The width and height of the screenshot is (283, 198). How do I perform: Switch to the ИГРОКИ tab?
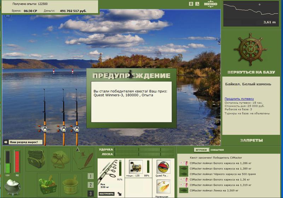(x=201, y=150)
